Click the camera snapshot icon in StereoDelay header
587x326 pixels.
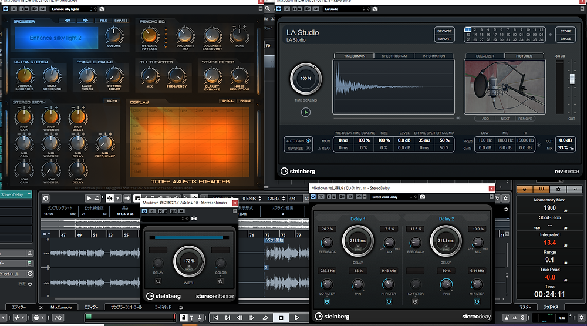[422, 197]
